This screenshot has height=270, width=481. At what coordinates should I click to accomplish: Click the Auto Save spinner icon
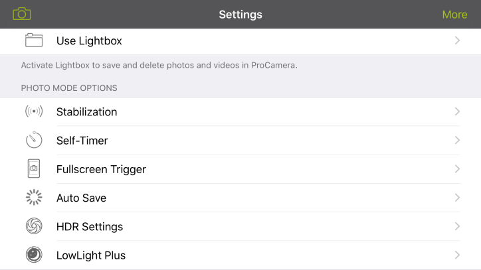click(34, 198)
